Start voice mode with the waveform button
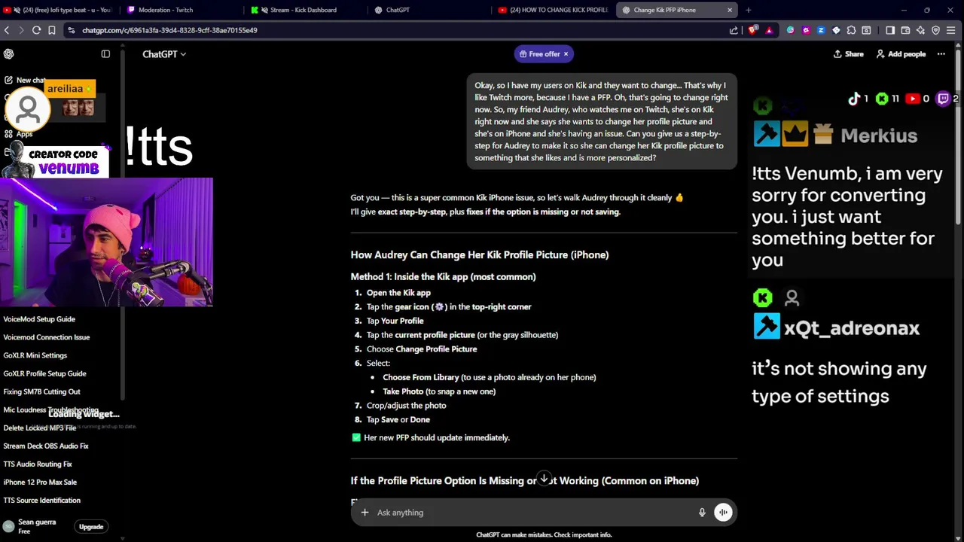This screenshot has width=964, height=542. click(x=723, y=513)
